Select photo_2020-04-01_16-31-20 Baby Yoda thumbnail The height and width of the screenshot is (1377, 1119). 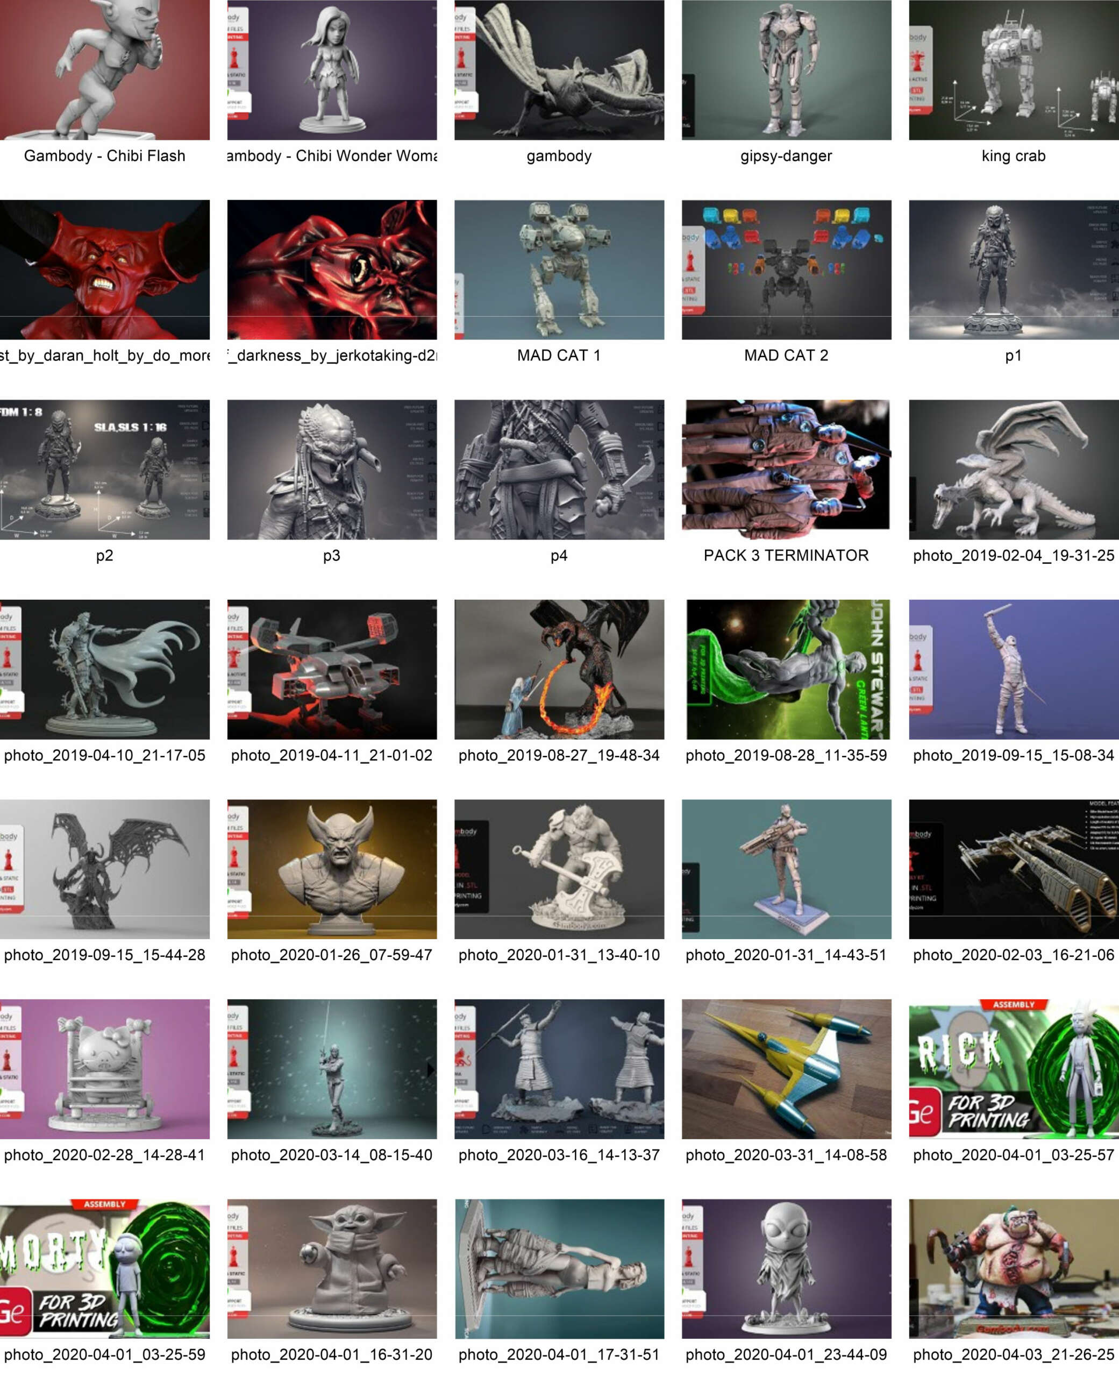tap(332, 1269)
